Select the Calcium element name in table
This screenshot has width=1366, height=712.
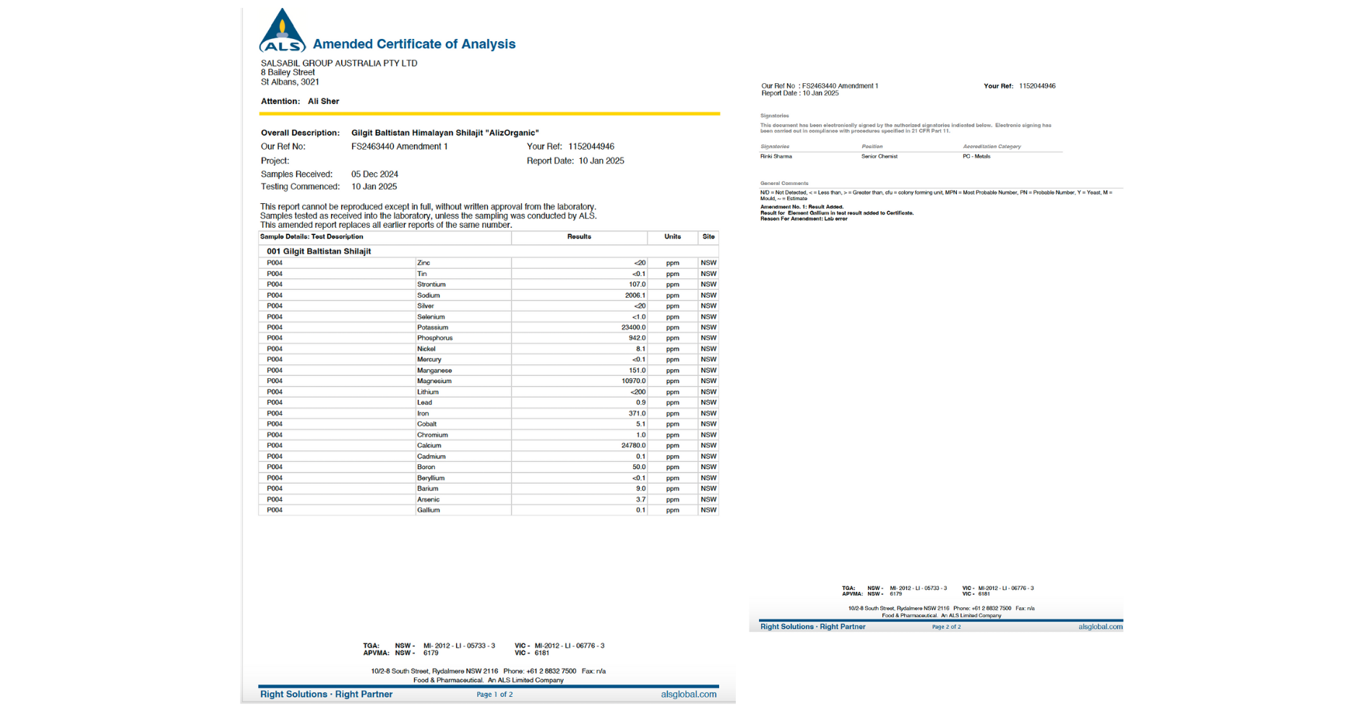pos(429,446)
